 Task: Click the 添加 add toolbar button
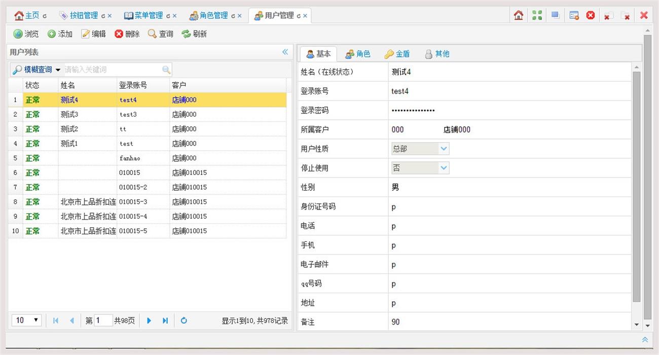[x=60, y=34]
